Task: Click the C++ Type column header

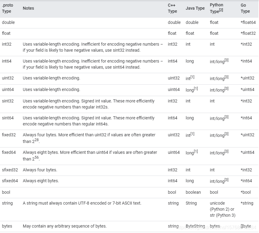Action: (x=173, y=8)
